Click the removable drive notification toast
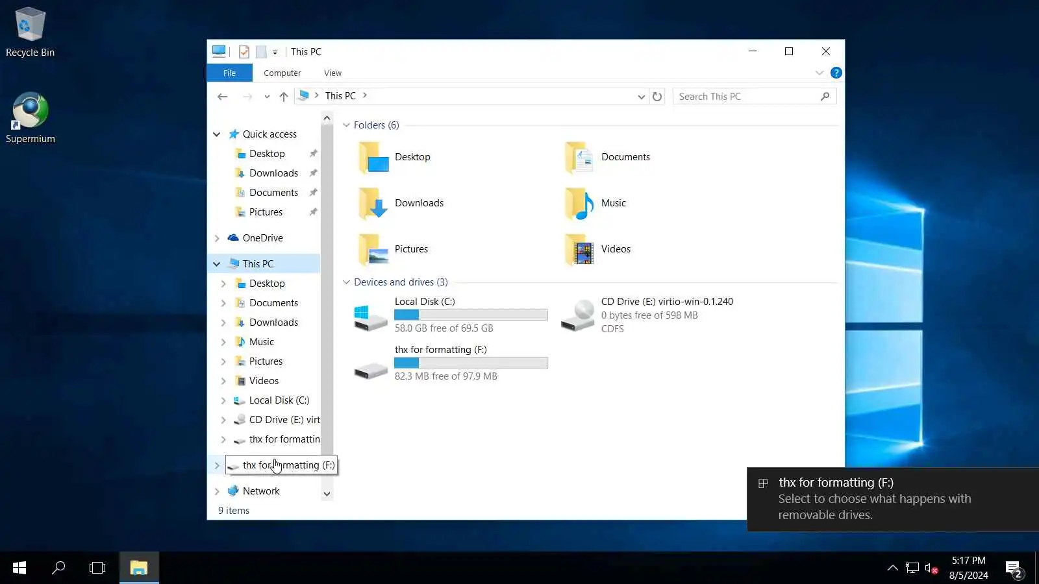The image size is (1039, 584). pyautogui.click(x=893, y=500)
